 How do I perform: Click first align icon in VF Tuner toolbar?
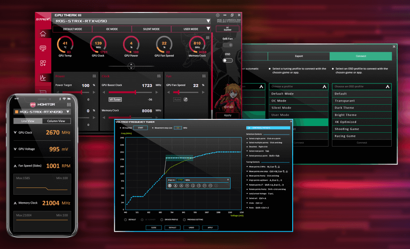[x=170, y=186]
